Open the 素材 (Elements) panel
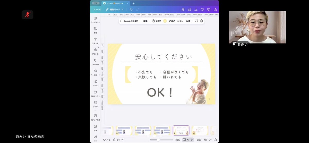The height and width of the screenshot is (143, 309). [95, 30]
